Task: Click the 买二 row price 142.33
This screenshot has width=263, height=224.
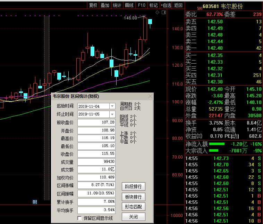Action: click(x=215, y=62)
